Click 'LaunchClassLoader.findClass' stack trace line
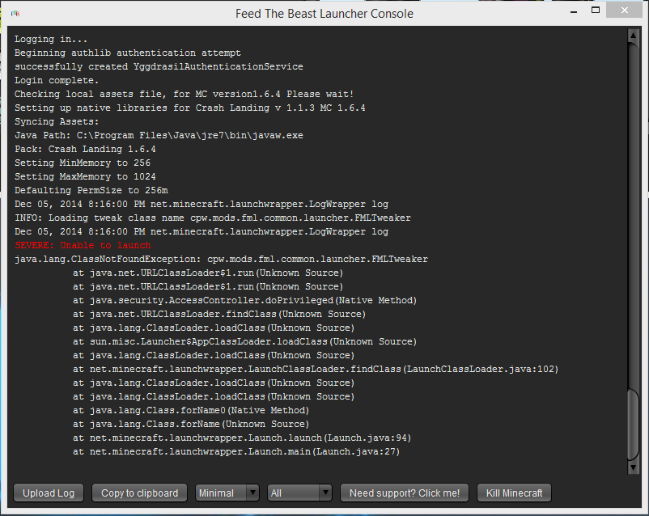Viewport: 649px width, 516px height. [316, 369]
